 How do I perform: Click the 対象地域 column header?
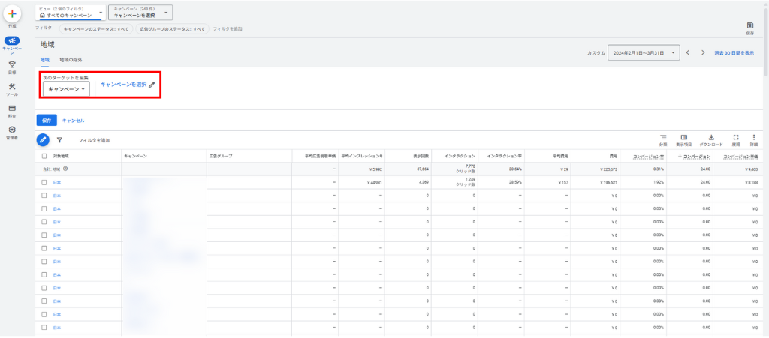pyautogui.click(x=62, y=156)
